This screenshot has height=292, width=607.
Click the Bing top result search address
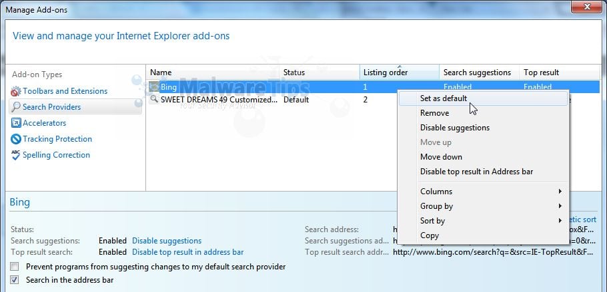click(x=493, y=252)
